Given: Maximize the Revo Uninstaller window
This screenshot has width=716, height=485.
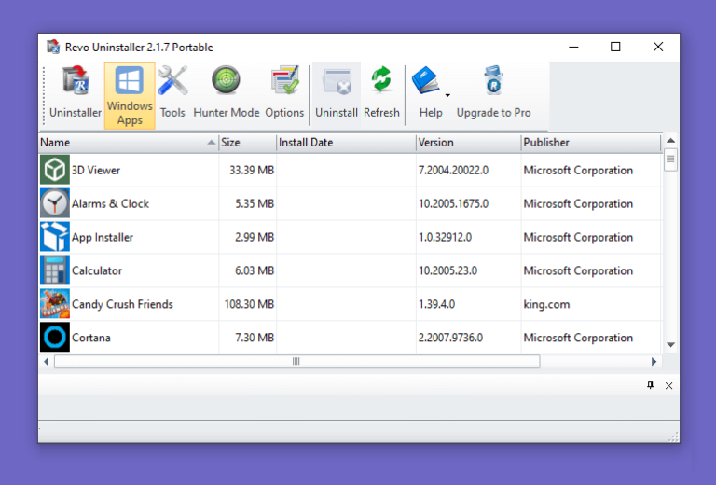Looking at the screenshot, I should point(615,47).
